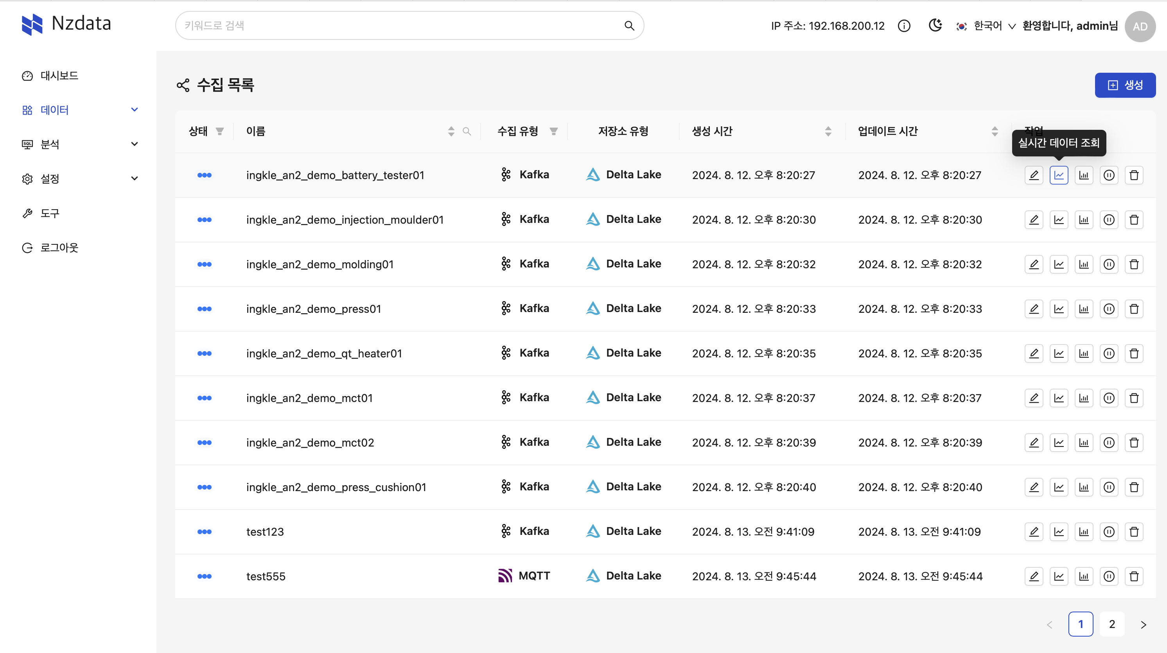Open line chart icon for test555
The image size is (1167, 653).
1059,576
